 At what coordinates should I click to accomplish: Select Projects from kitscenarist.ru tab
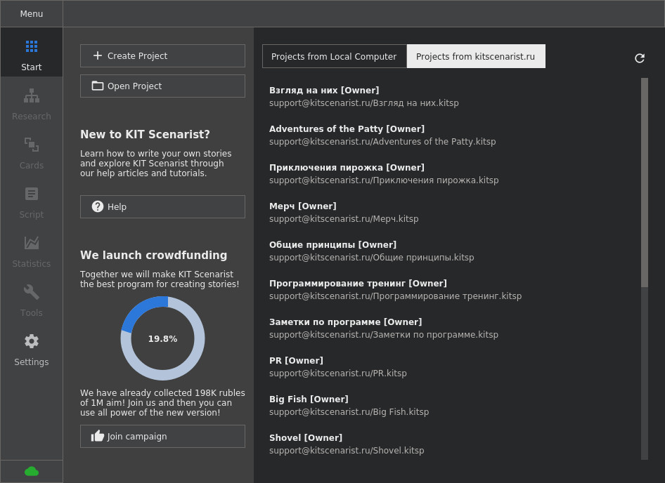pyautogui.click(x=476, y=56)
